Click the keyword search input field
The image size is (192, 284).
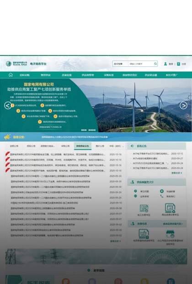coord(141,64)
